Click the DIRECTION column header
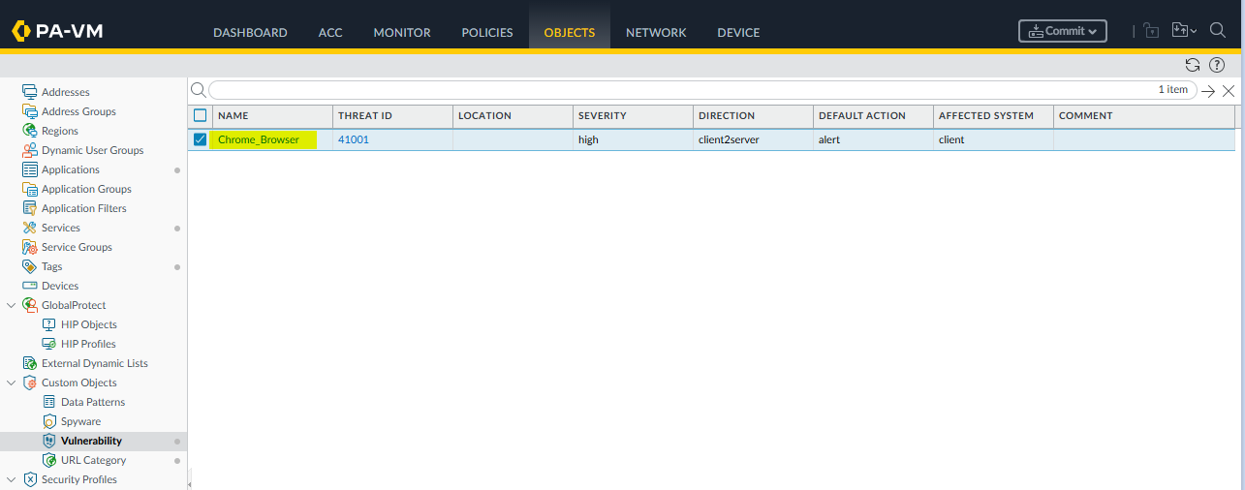The width and height of the screenshot is (1245, 490). [753, 115]
